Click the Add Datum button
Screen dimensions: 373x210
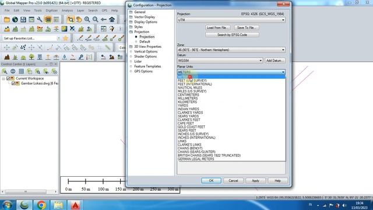(x=275, y=61)
